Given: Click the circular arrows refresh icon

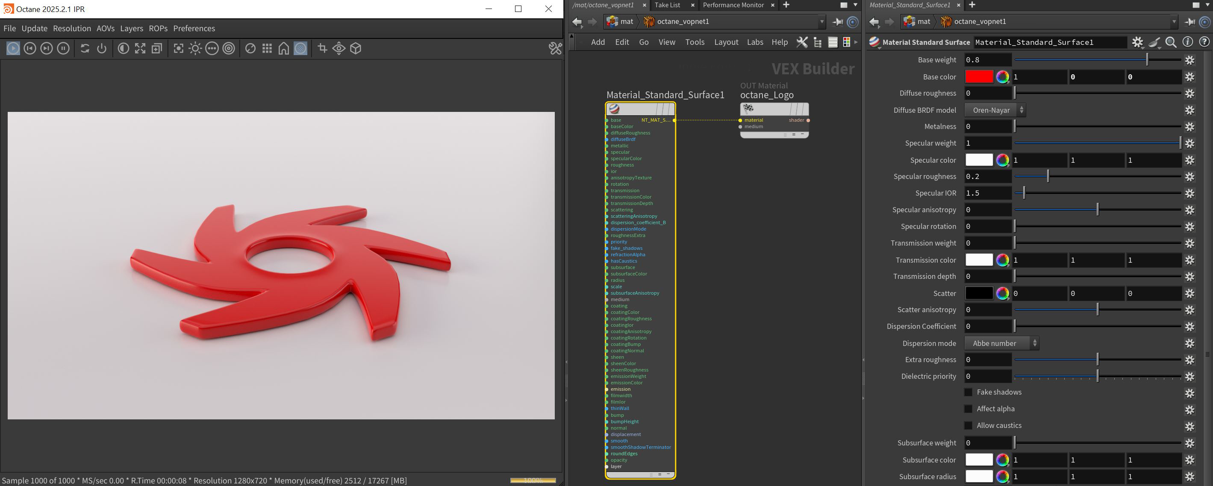Looking at the screenshot, I should [85, 48].
